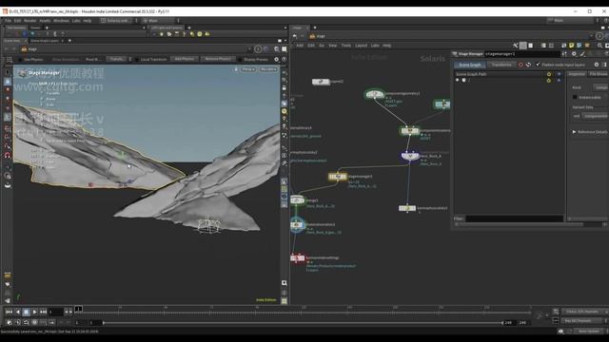609x342 pixels.
Task: Click the play backward button
Action: point(17,312)
